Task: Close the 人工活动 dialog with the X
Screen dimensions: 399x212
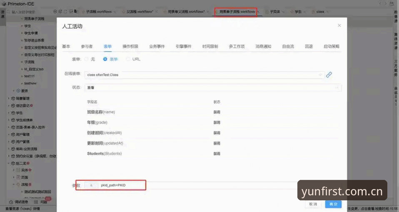Action: click(339, 25)
